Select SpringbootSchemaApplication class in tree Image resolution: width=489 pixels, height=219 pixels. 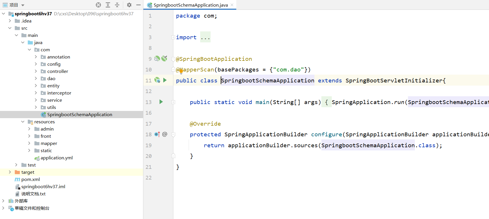point(80,114)
